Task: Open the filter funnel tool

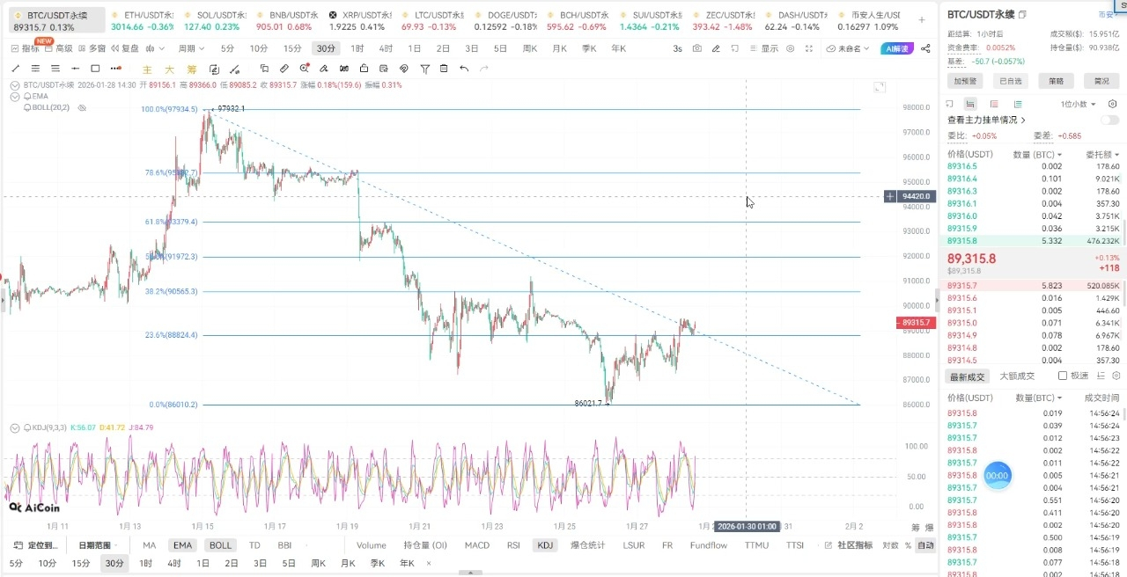Action: click(x=424, y=69)
